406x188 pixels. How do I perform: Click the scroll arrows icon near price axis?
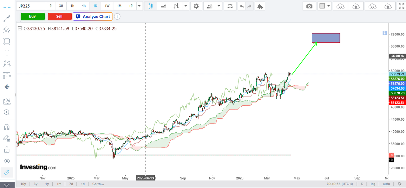point(384,33)
